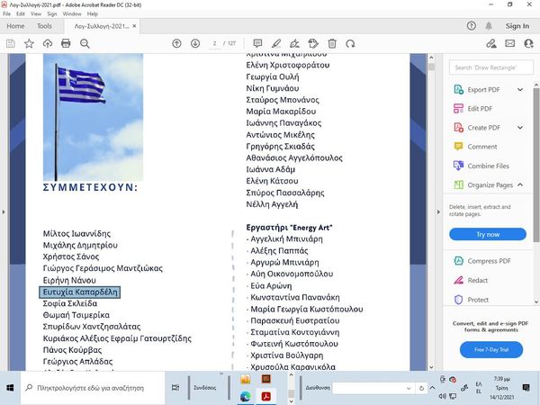Open taskbar address dropdown arrow
This screenshot has width=540, height=405.
[409, 388]
